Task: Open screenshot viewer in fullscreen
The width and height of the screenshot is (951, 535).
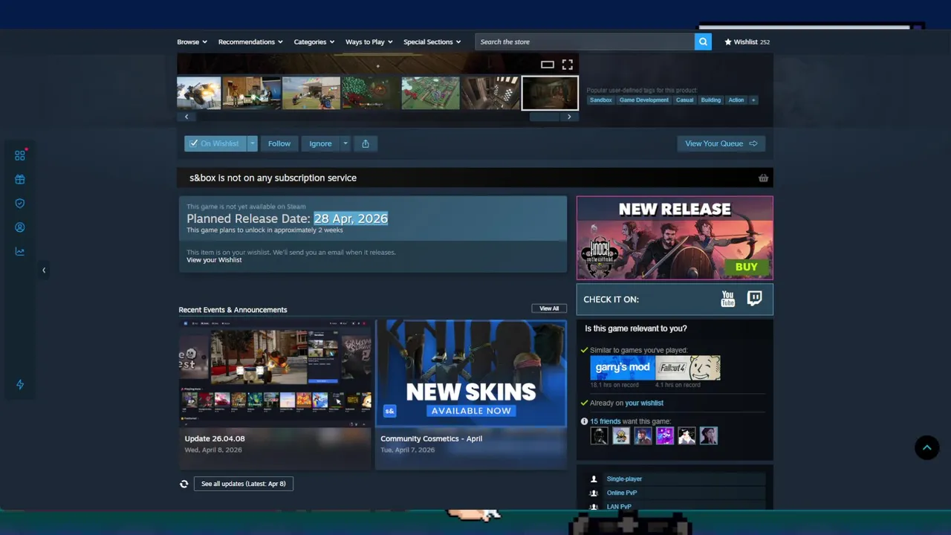Action: click(568, 65)
